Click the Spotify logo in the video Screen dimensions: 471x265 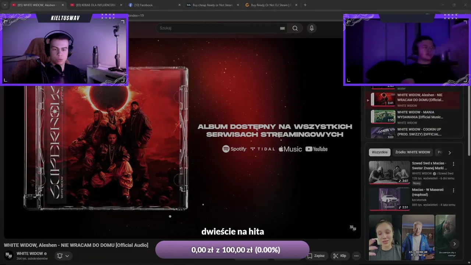[234, 149]
